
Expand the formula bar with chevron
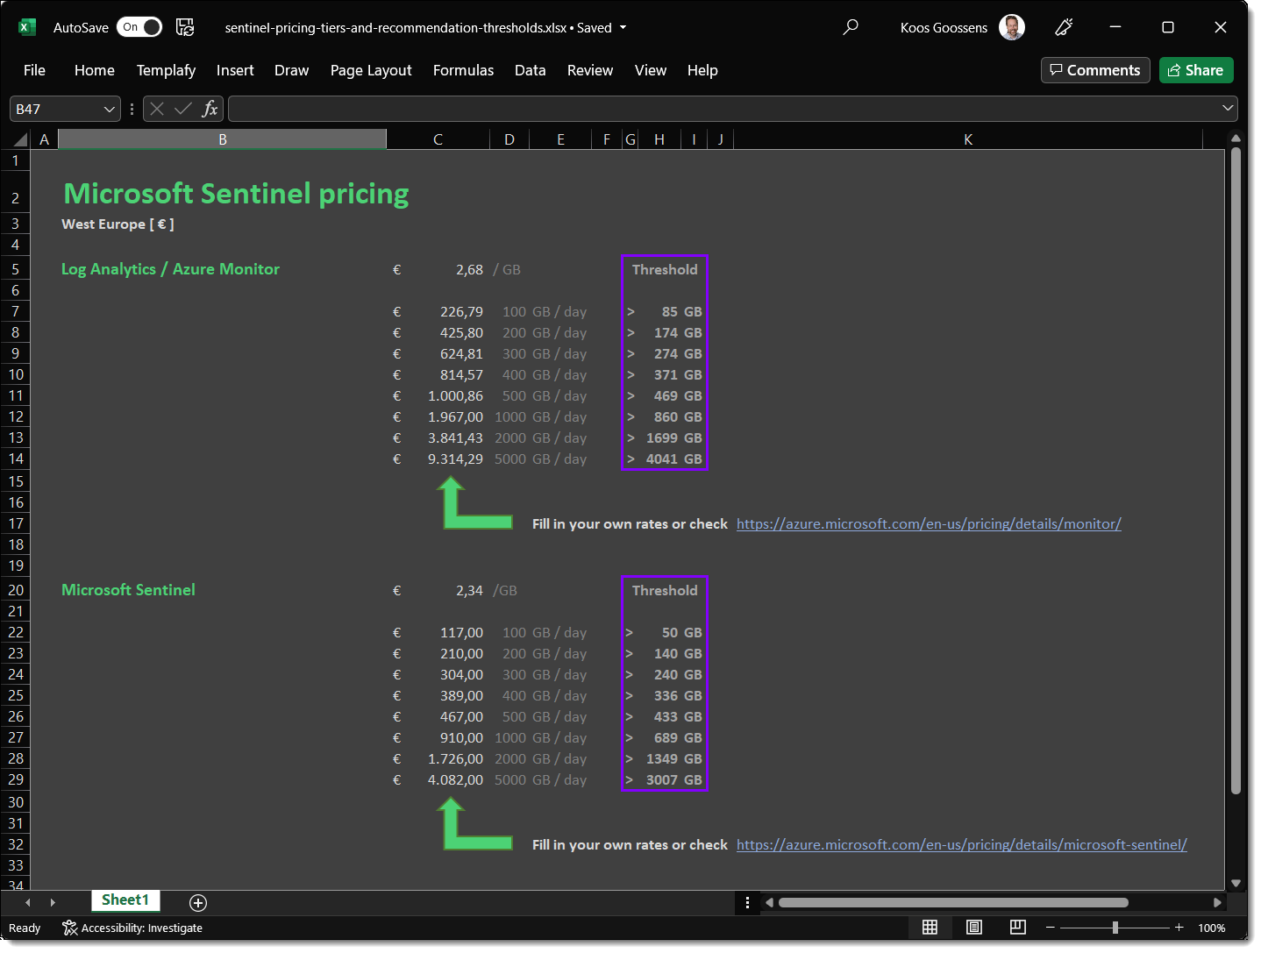click(1227, 109)
